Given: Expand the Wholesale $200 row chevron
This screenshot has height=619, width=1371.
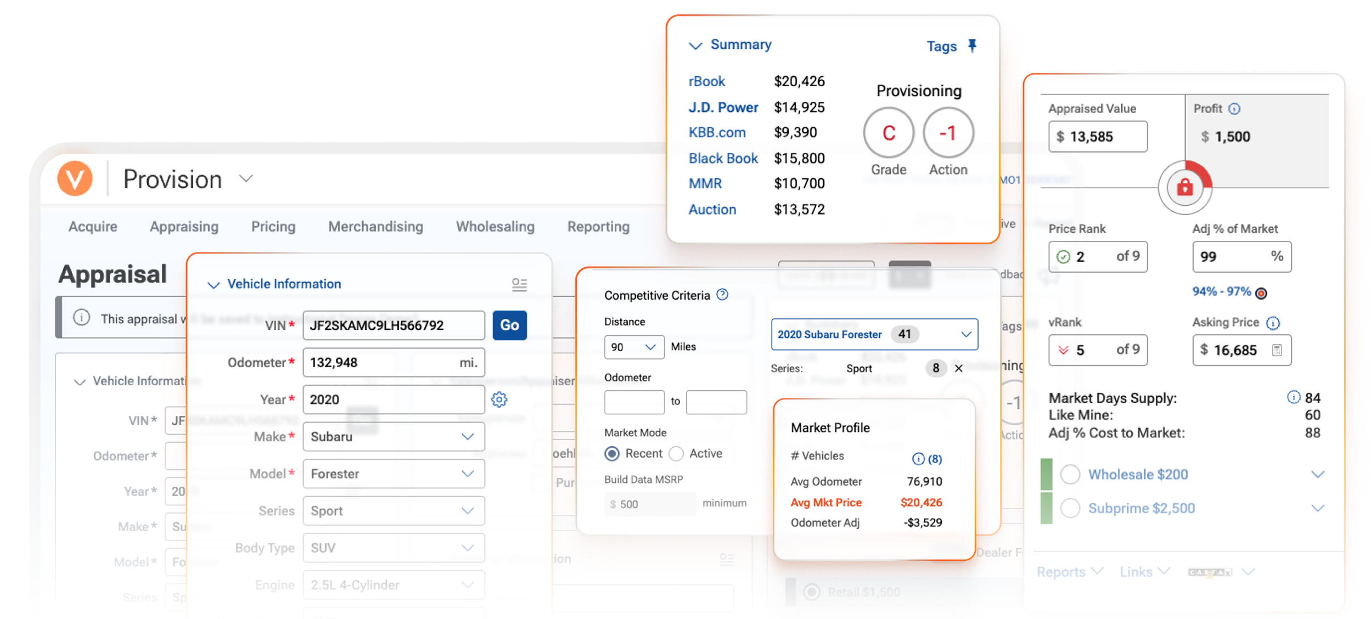Looking at the screenshot, I should click(1317, 474).
